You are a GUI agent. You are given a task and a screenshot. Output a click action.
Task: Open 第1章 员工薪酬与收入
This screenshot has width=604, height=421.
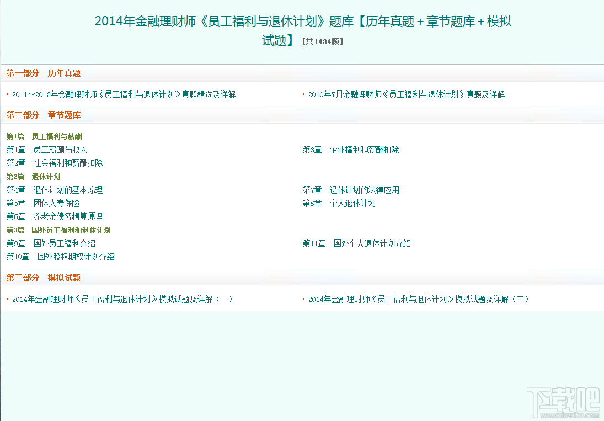46,150
